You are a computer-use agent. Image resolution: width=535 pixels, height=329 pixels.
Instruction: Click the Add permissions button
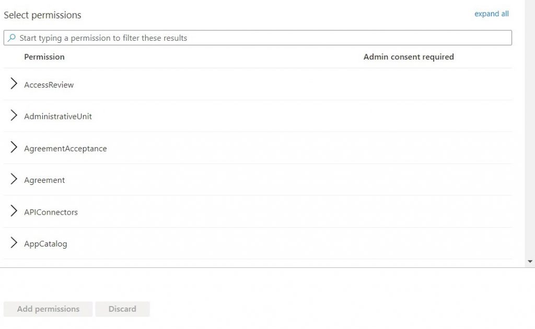point(48,309)
